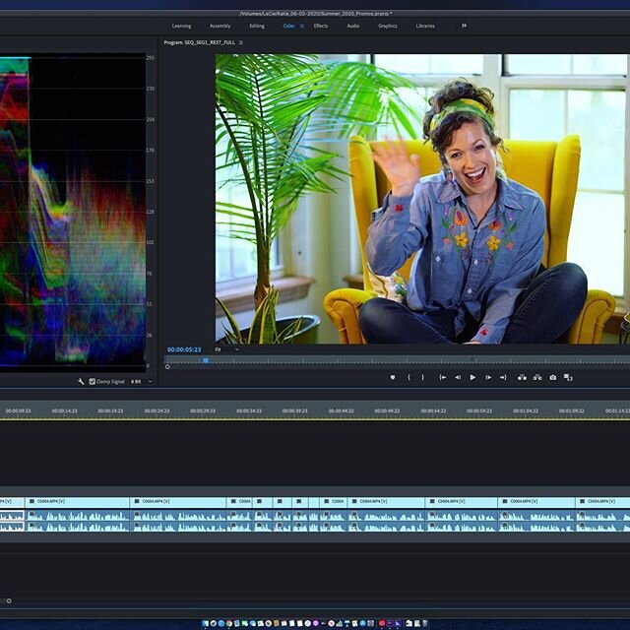Open Finder from the Dock
630x630 pixels.
point(206,623)
